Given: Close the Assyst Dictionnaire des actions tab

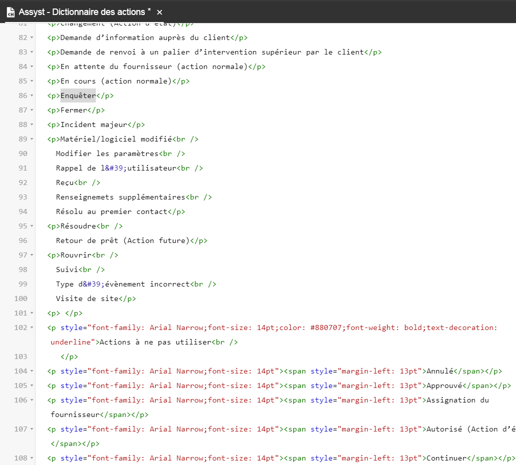Looking at the screenshot, I should coord(160,12).
